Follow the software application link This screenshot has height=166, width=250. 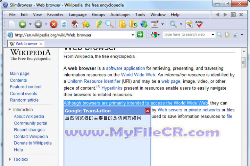tap(125, 68)
